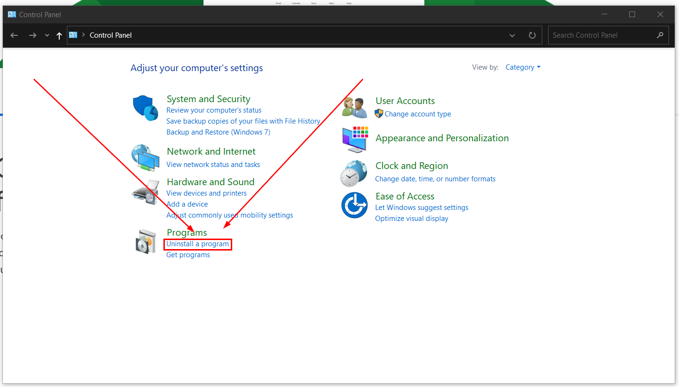Expand the address bar history dropdown
The height and width of the screenshot is (387, 679).
click(x=512, y=35)
